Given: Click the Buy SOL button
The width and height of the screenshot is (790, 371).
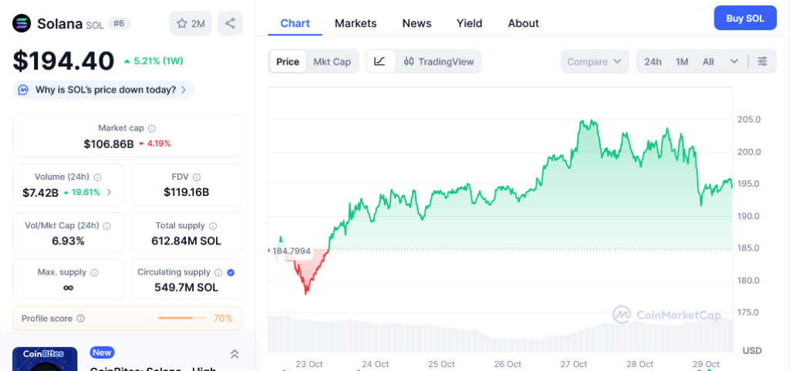Looking at the screenshot, I should pos(744,18).
